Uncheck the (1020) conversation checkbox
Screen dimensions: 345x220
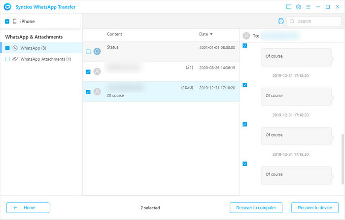click(88, 92)
